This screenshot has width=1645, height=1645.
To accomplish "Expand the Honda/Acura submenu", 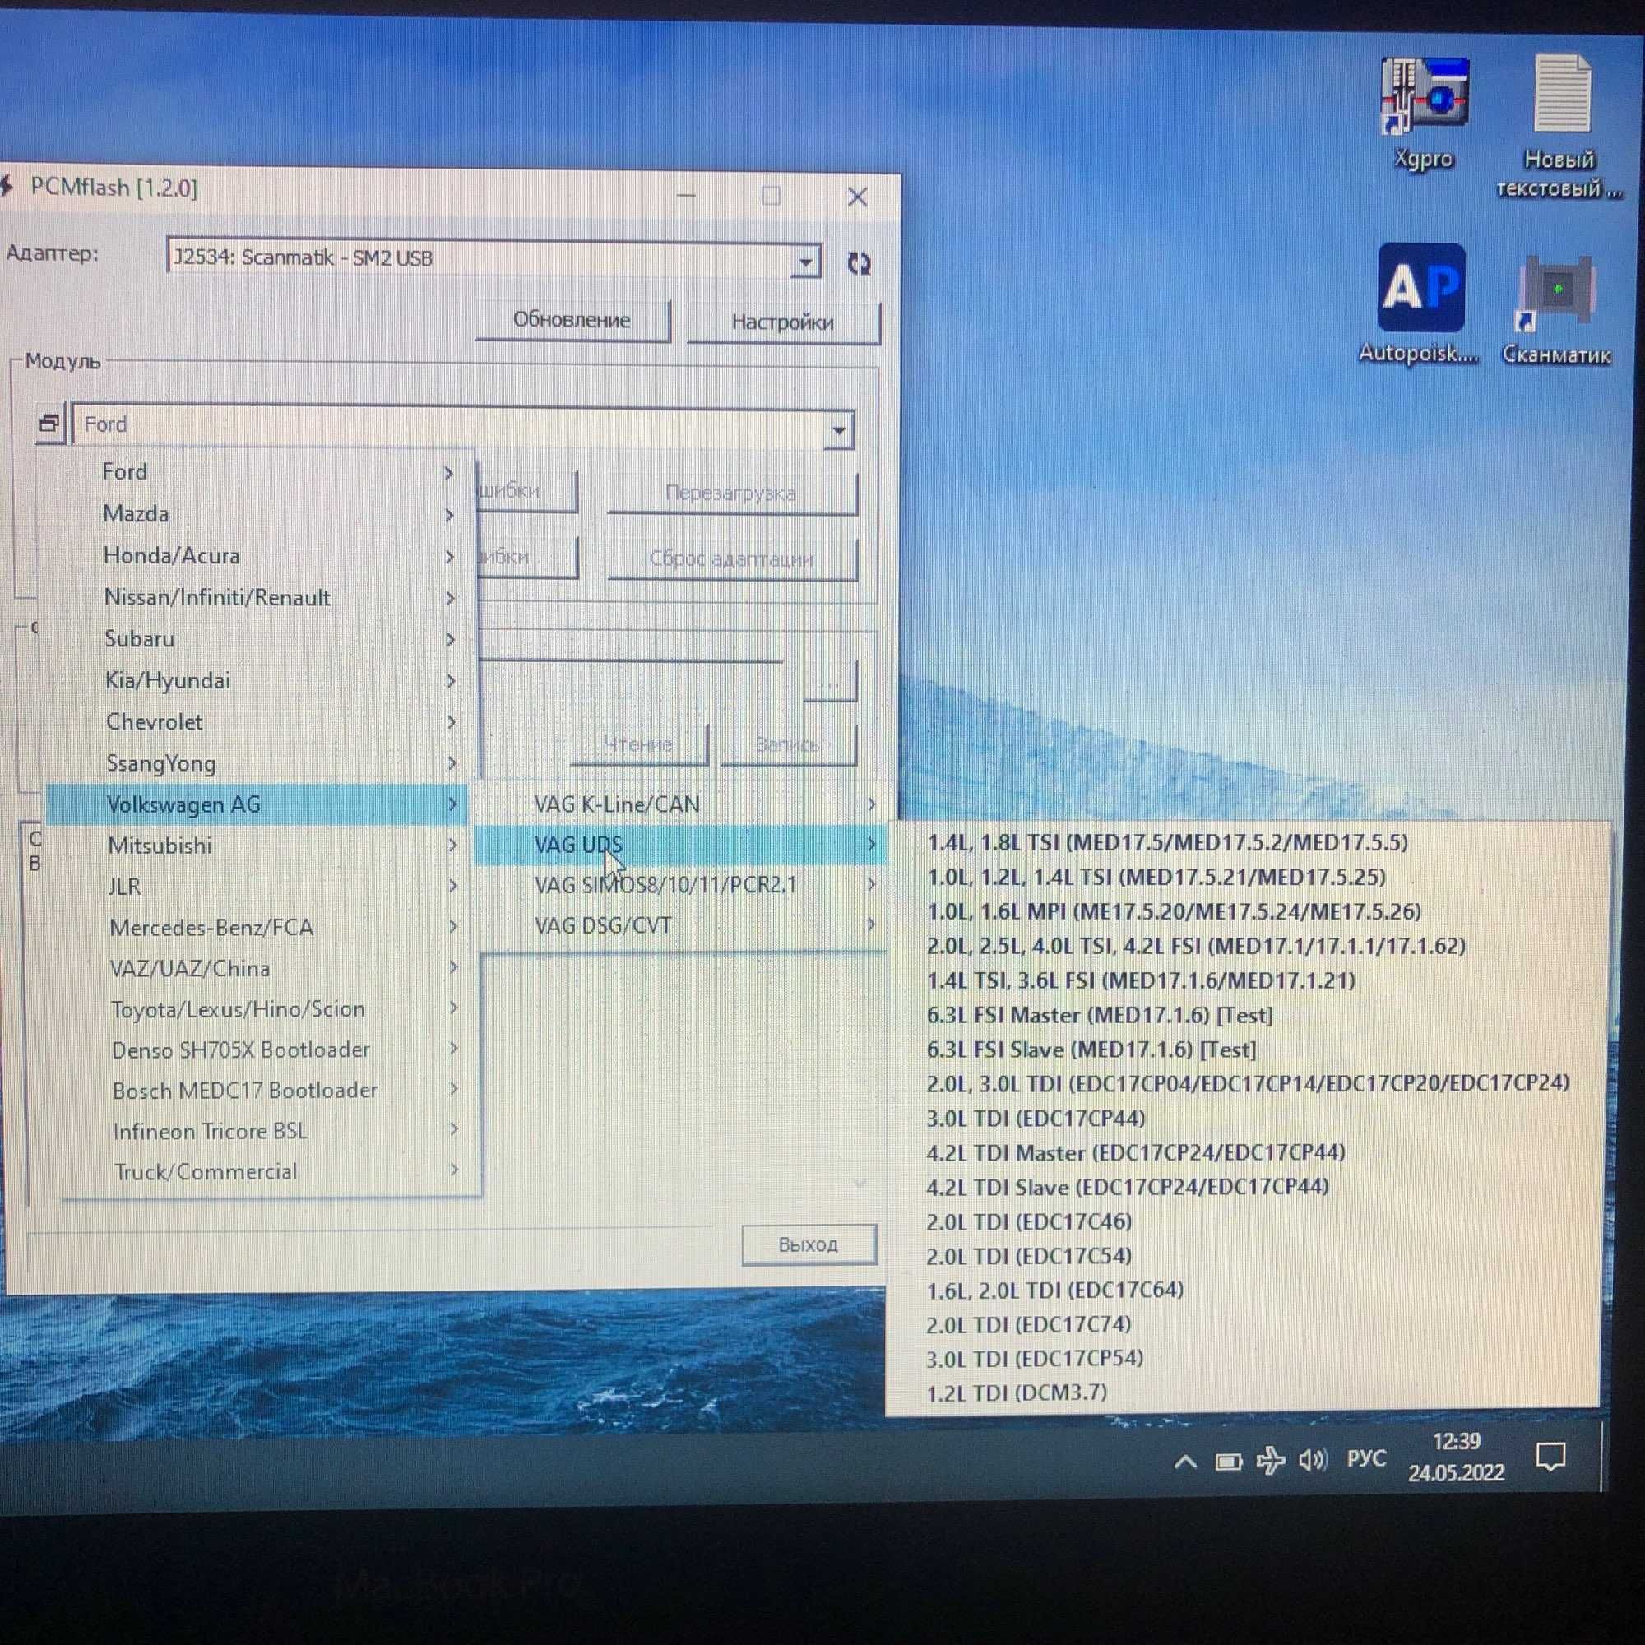I will tap(257, 555).
